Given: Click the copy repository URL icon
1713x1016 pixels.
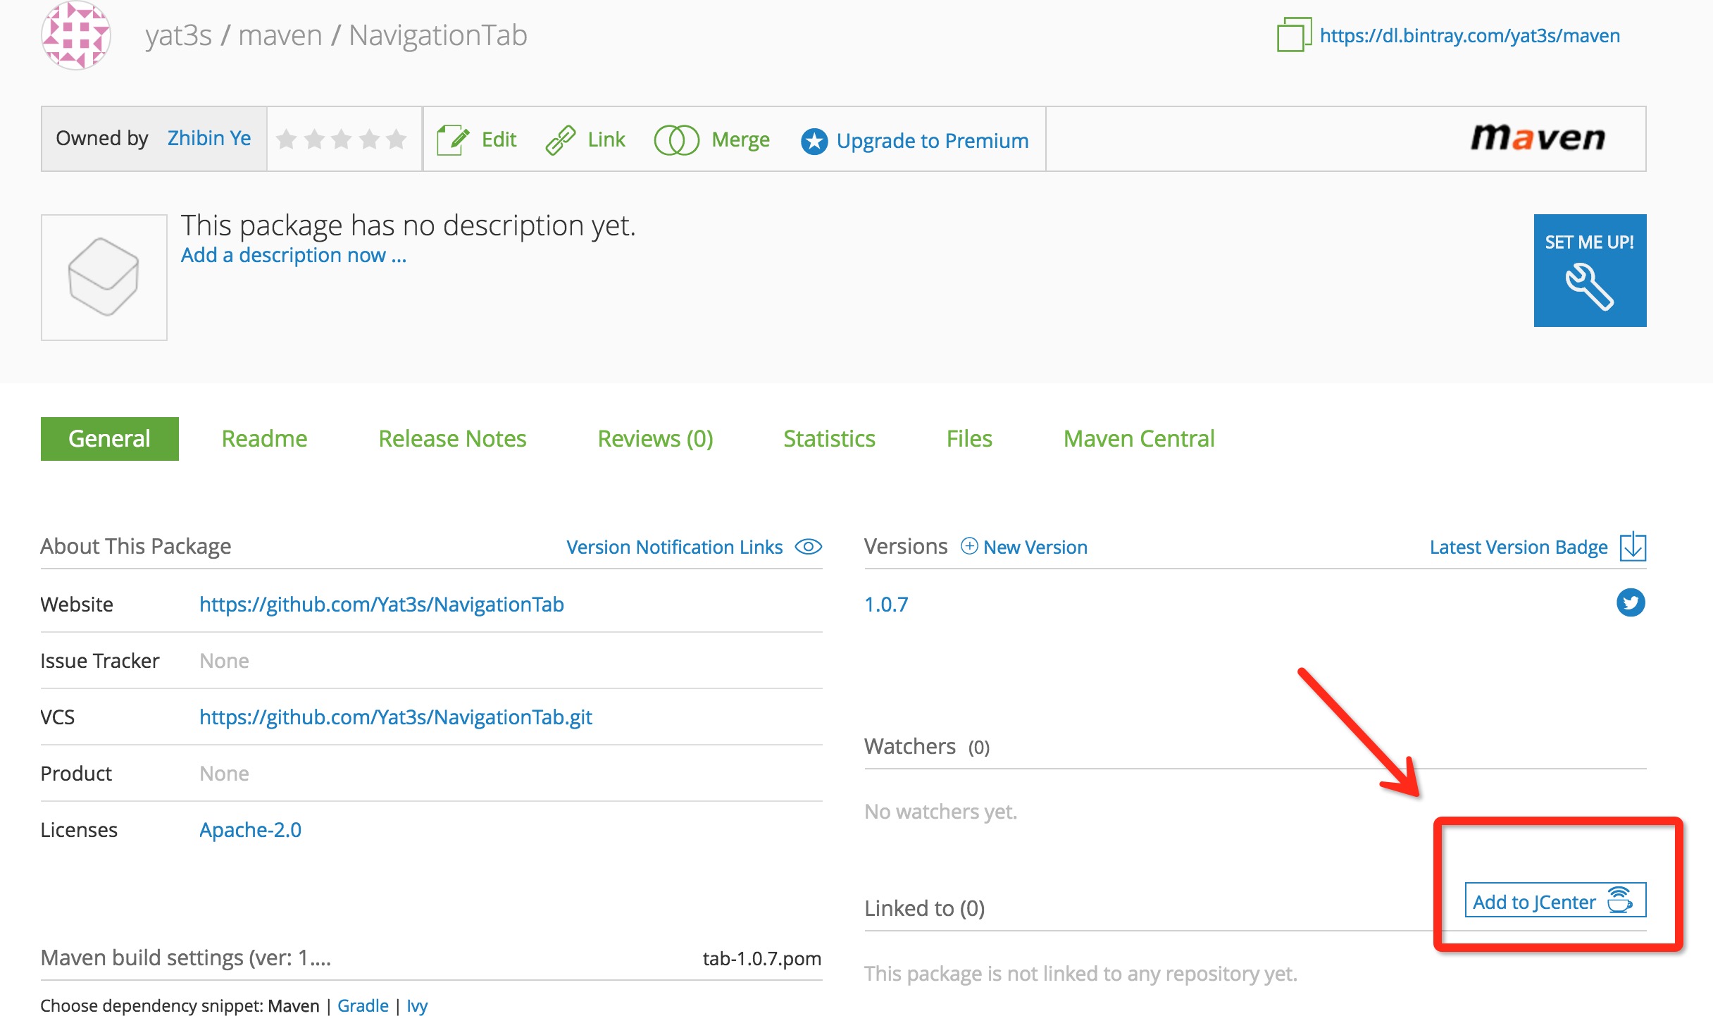Looking at the screenshot, I should (x=1293, y=35).
